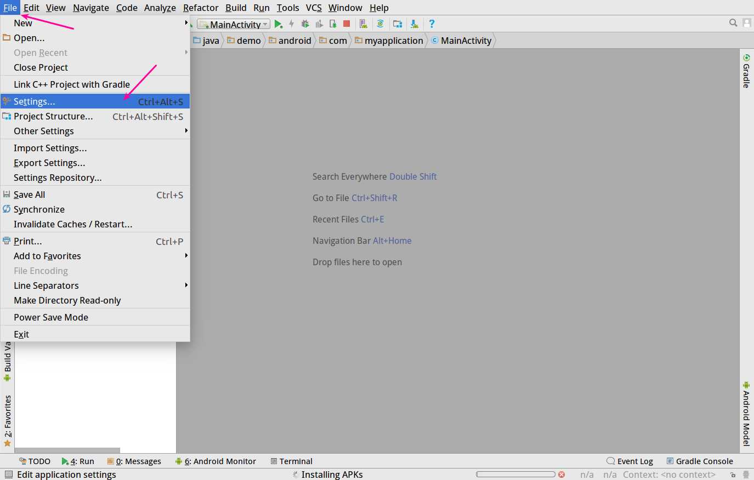Choose Print... from the File menu
754x480 pixels.
(x=95, y=241)
